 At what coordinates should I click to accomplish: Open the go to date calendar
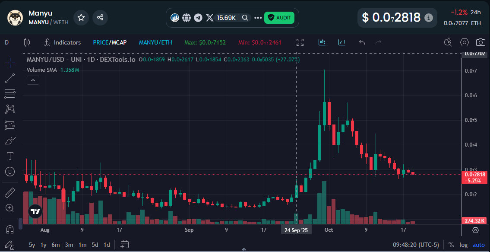[125, 245]
